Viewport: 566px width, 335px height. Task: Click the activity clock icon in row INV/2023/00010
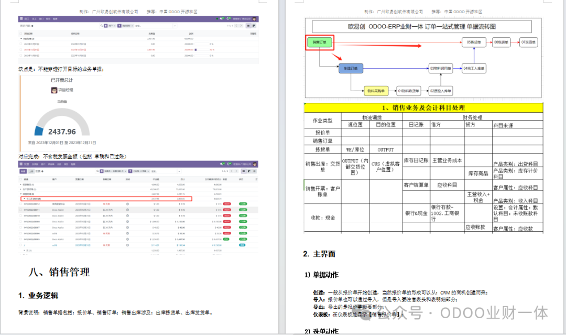pos(127,215)
